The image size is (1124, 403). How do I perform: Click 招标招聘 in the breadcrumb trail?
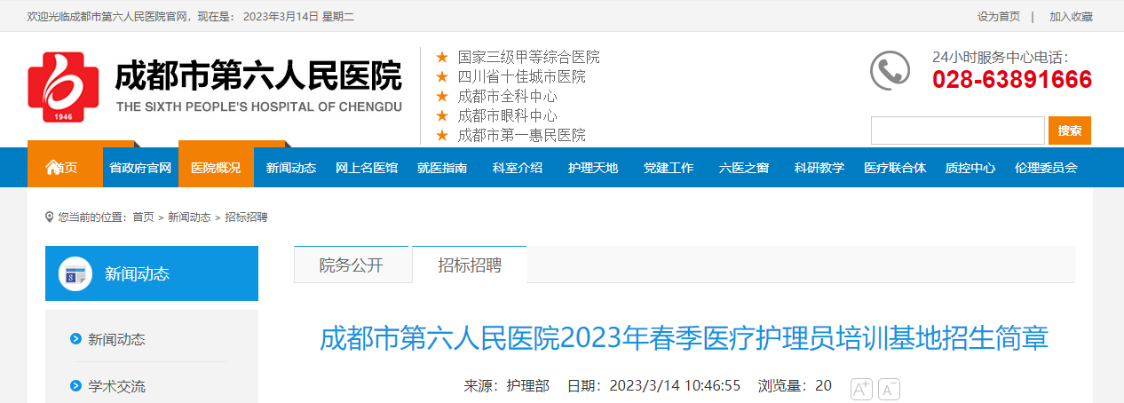[x=246, y=217]
